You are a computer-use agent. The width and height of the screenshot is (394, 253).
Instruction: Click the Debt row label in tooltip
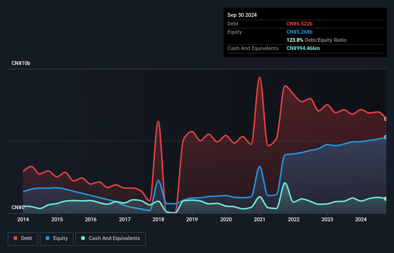point(233,24)
